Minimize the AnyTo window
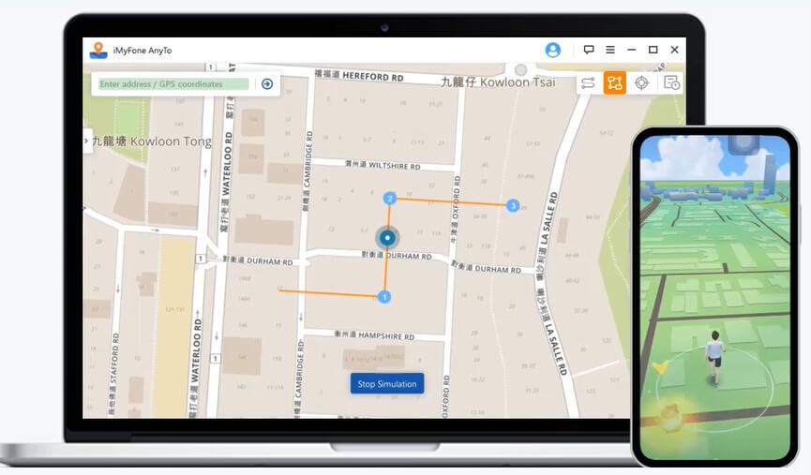 [x=632, y=50]
